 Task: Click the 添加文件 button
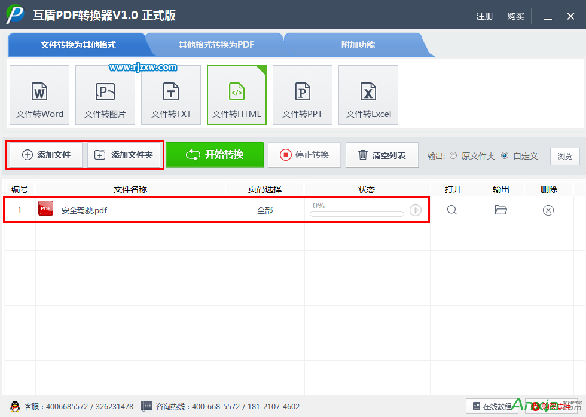[47, 155]
